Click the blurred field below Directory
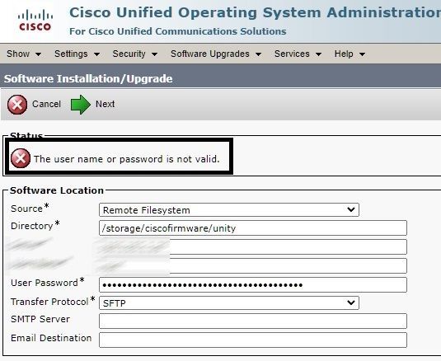The image size is (441, 361). 253,247
